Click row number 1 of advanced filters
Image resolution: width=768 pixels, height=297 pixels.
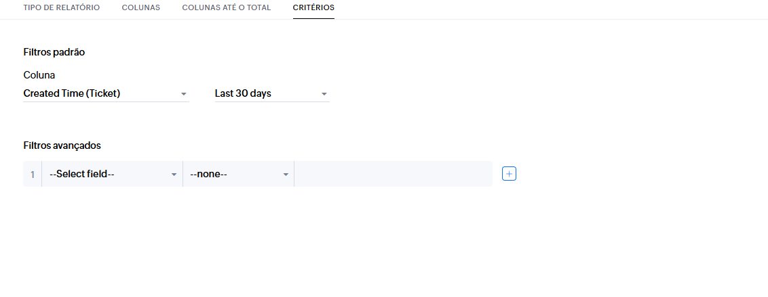pyautogui.click(x=33, y=175)
